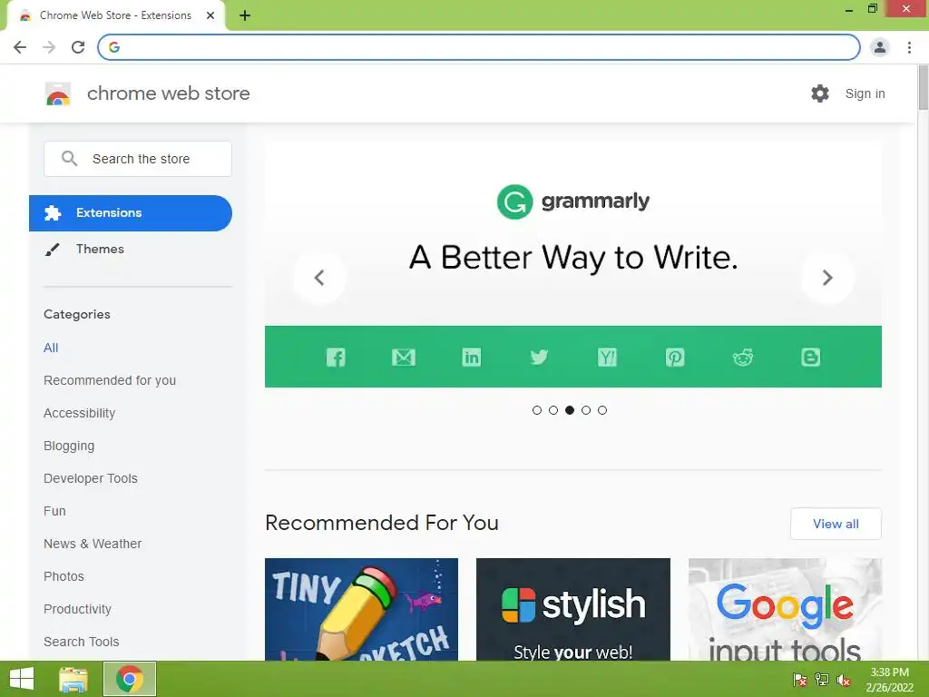Click the page vertical scrollbar thumb
This screenshot has width=929, height=697.
[x=923, y=88]
